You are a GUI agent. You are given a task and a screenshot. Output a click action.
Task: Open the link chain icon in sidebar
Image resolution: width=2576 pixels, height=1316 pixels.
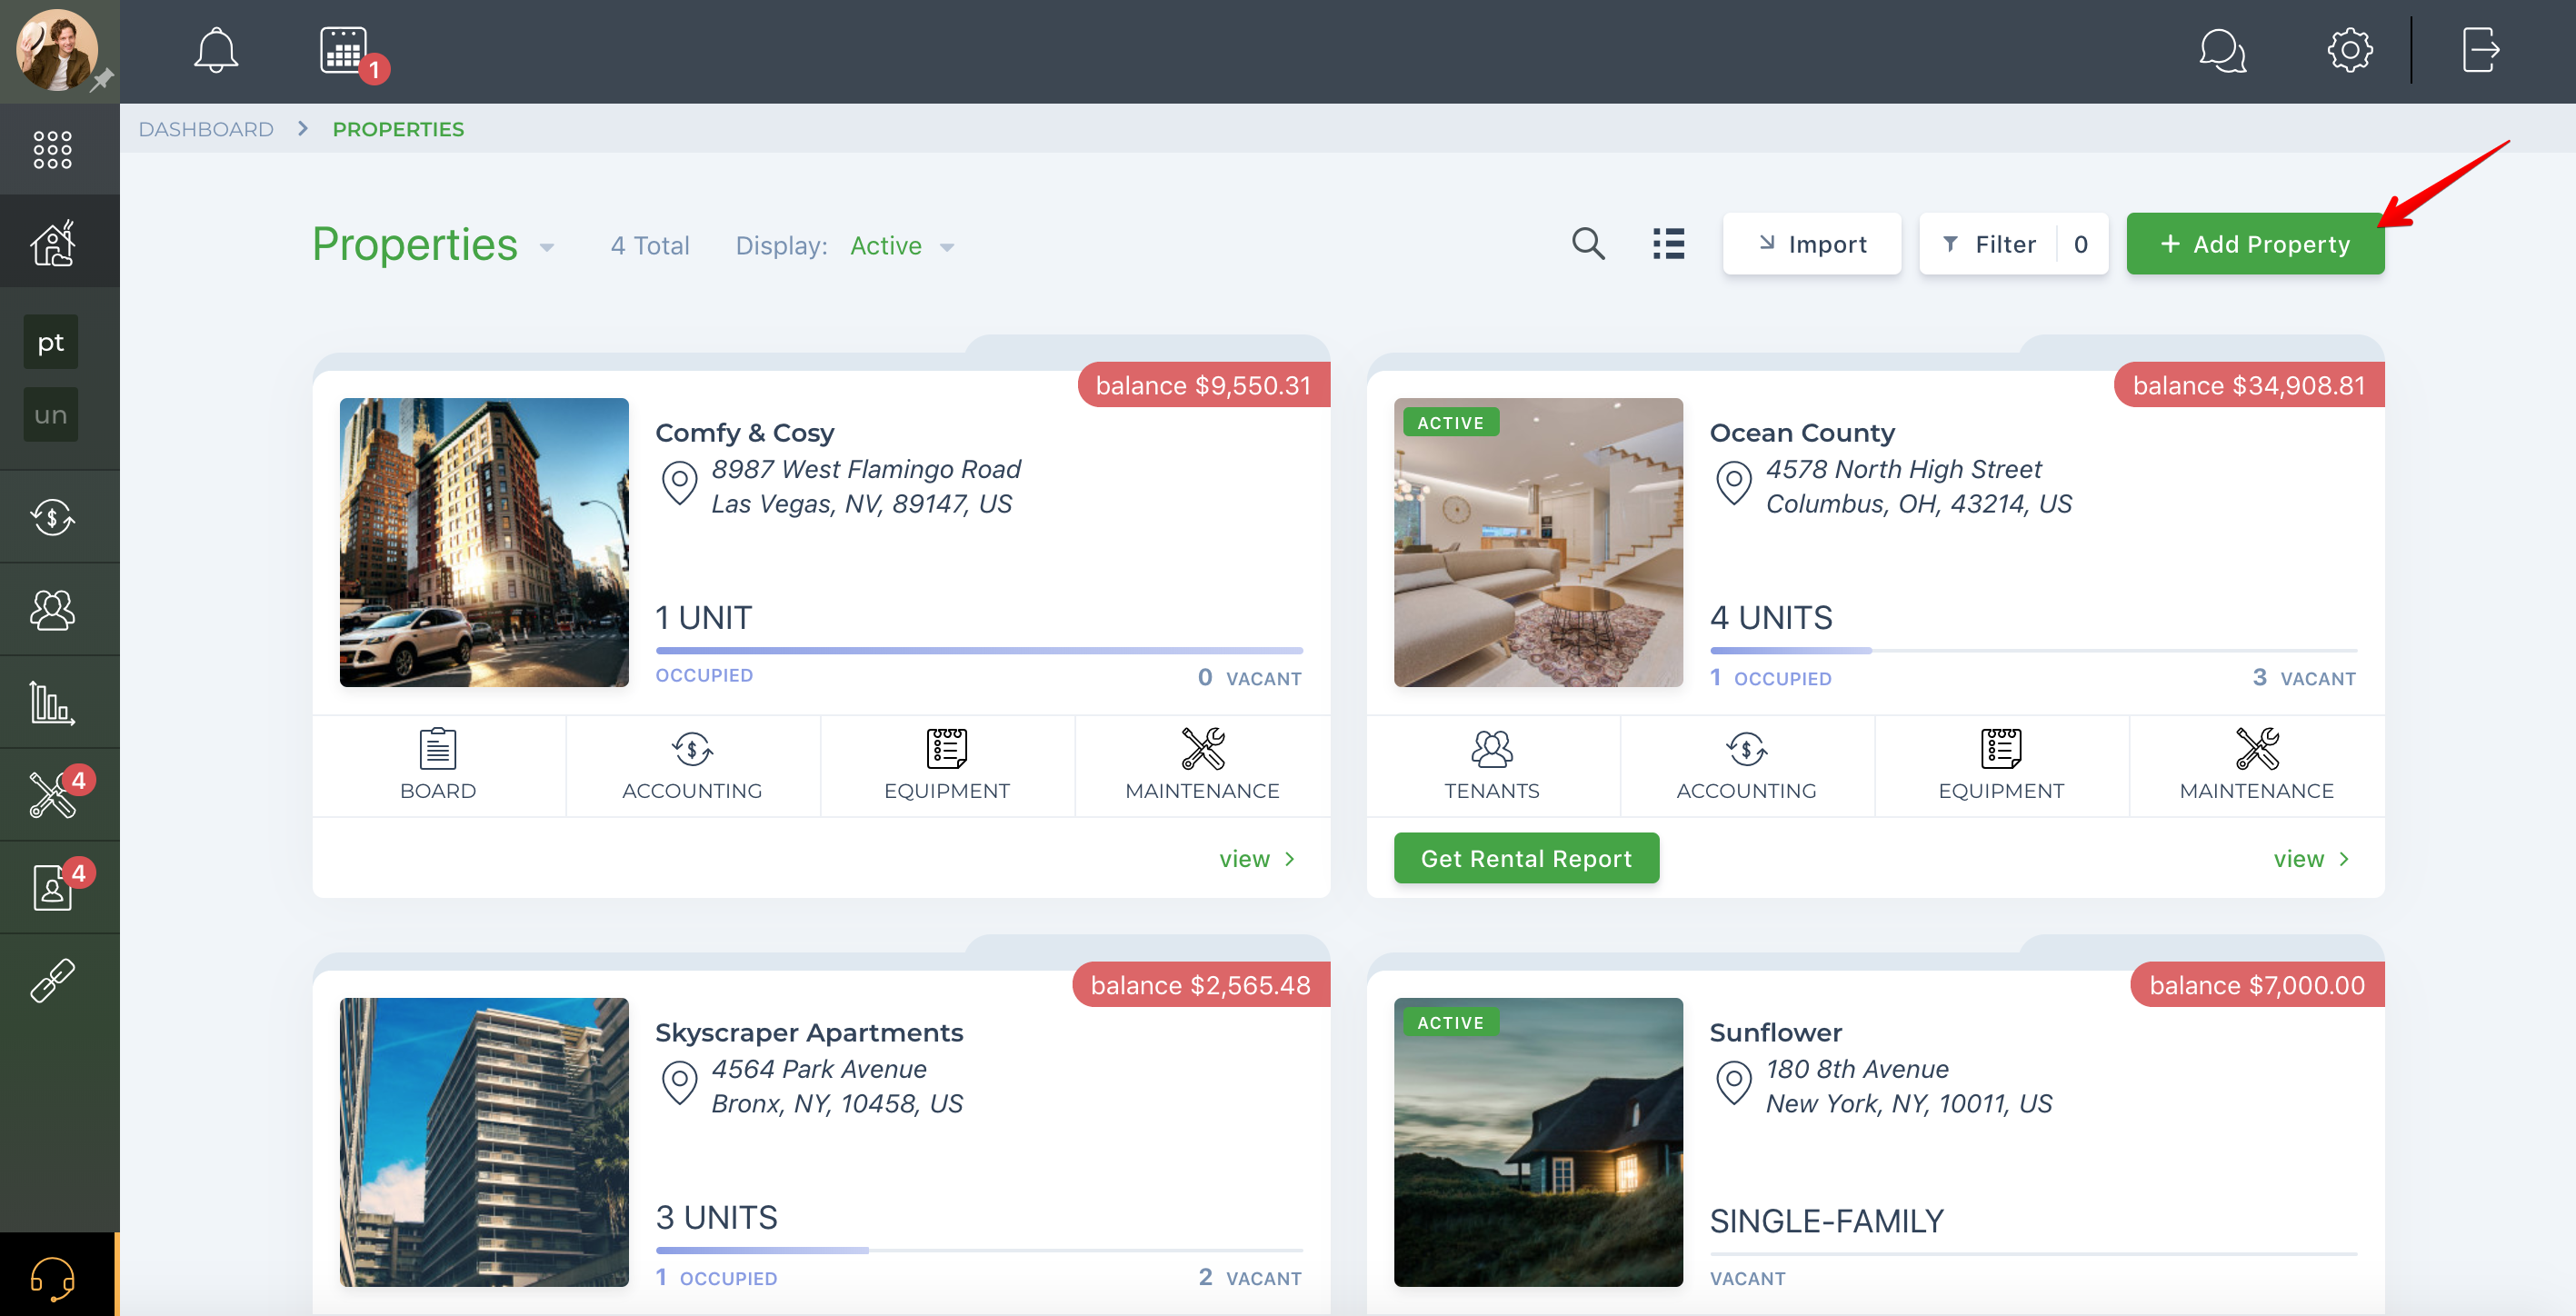(52, 980)
